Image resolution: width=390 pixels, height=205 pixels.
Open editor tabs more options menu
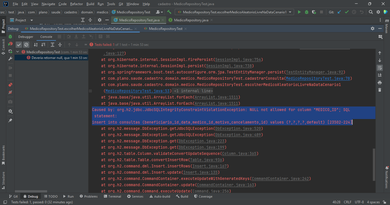380,20
